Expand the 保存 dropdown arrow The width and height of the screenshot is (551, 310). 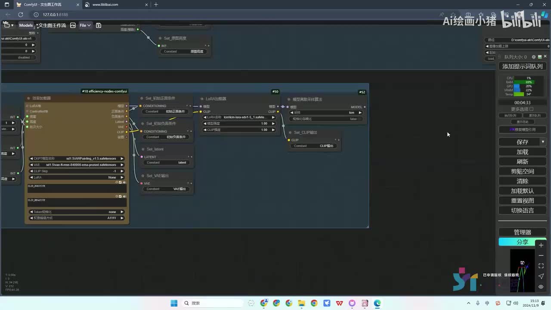(543, 142)
